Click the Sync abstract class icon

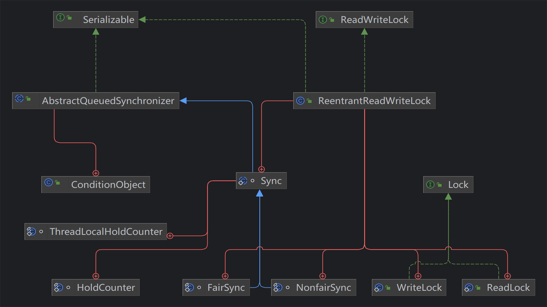(x=243, y=181)
